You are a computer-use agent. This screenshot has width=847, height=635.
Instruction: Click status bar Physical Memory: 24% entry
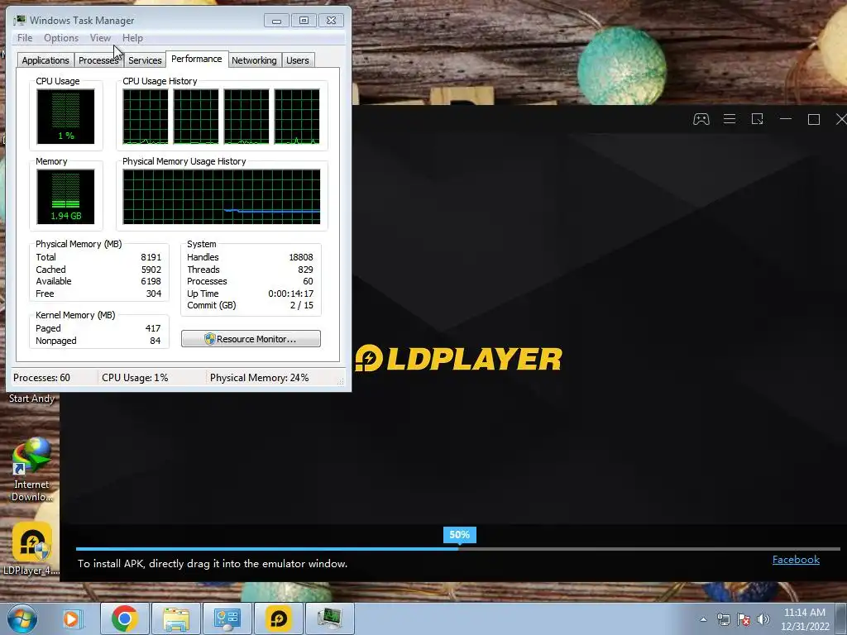[x=259, y=378]
